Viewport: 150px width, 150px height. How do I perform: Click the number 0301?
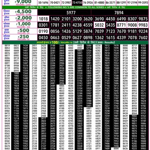pos(43,25)
